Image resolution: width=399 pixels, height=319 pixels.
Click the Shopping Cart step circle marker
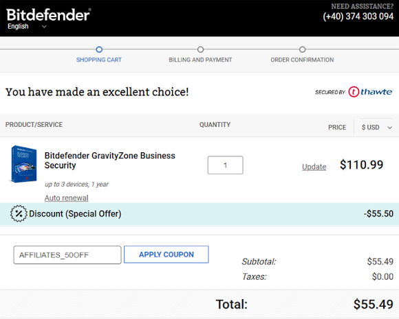[99, 49]
